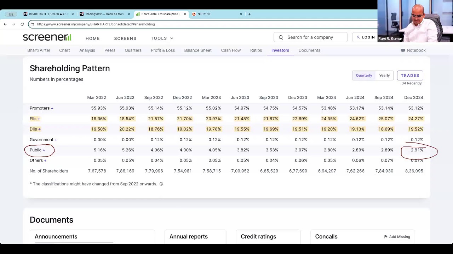Close the TradingView tab
The image size is (453, 254).
click(129, 14)
